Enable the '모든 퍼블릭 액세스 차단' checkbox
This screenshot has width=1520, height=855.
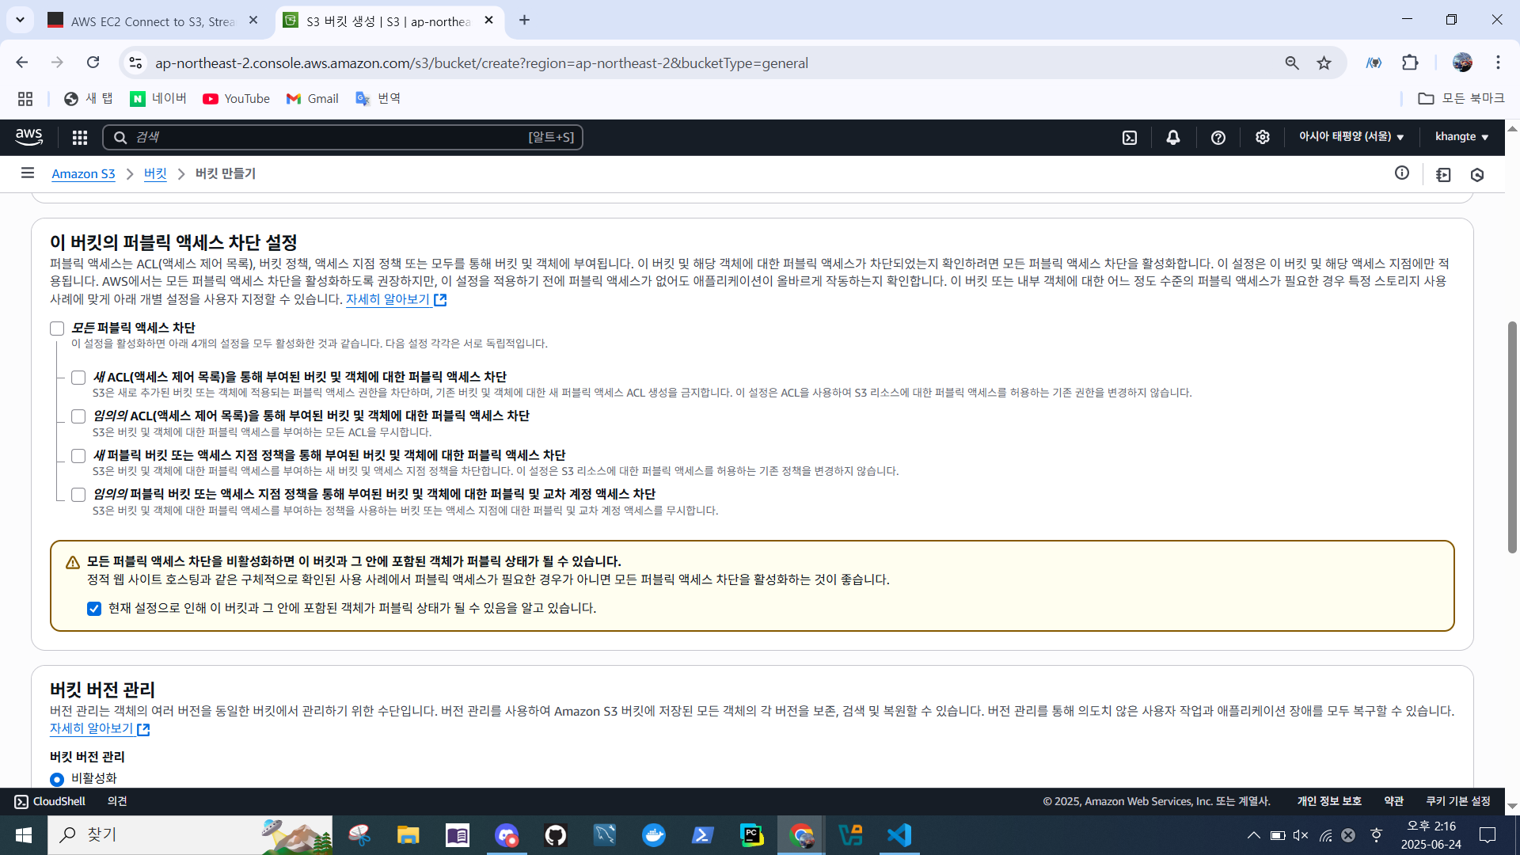coord(57,328)
